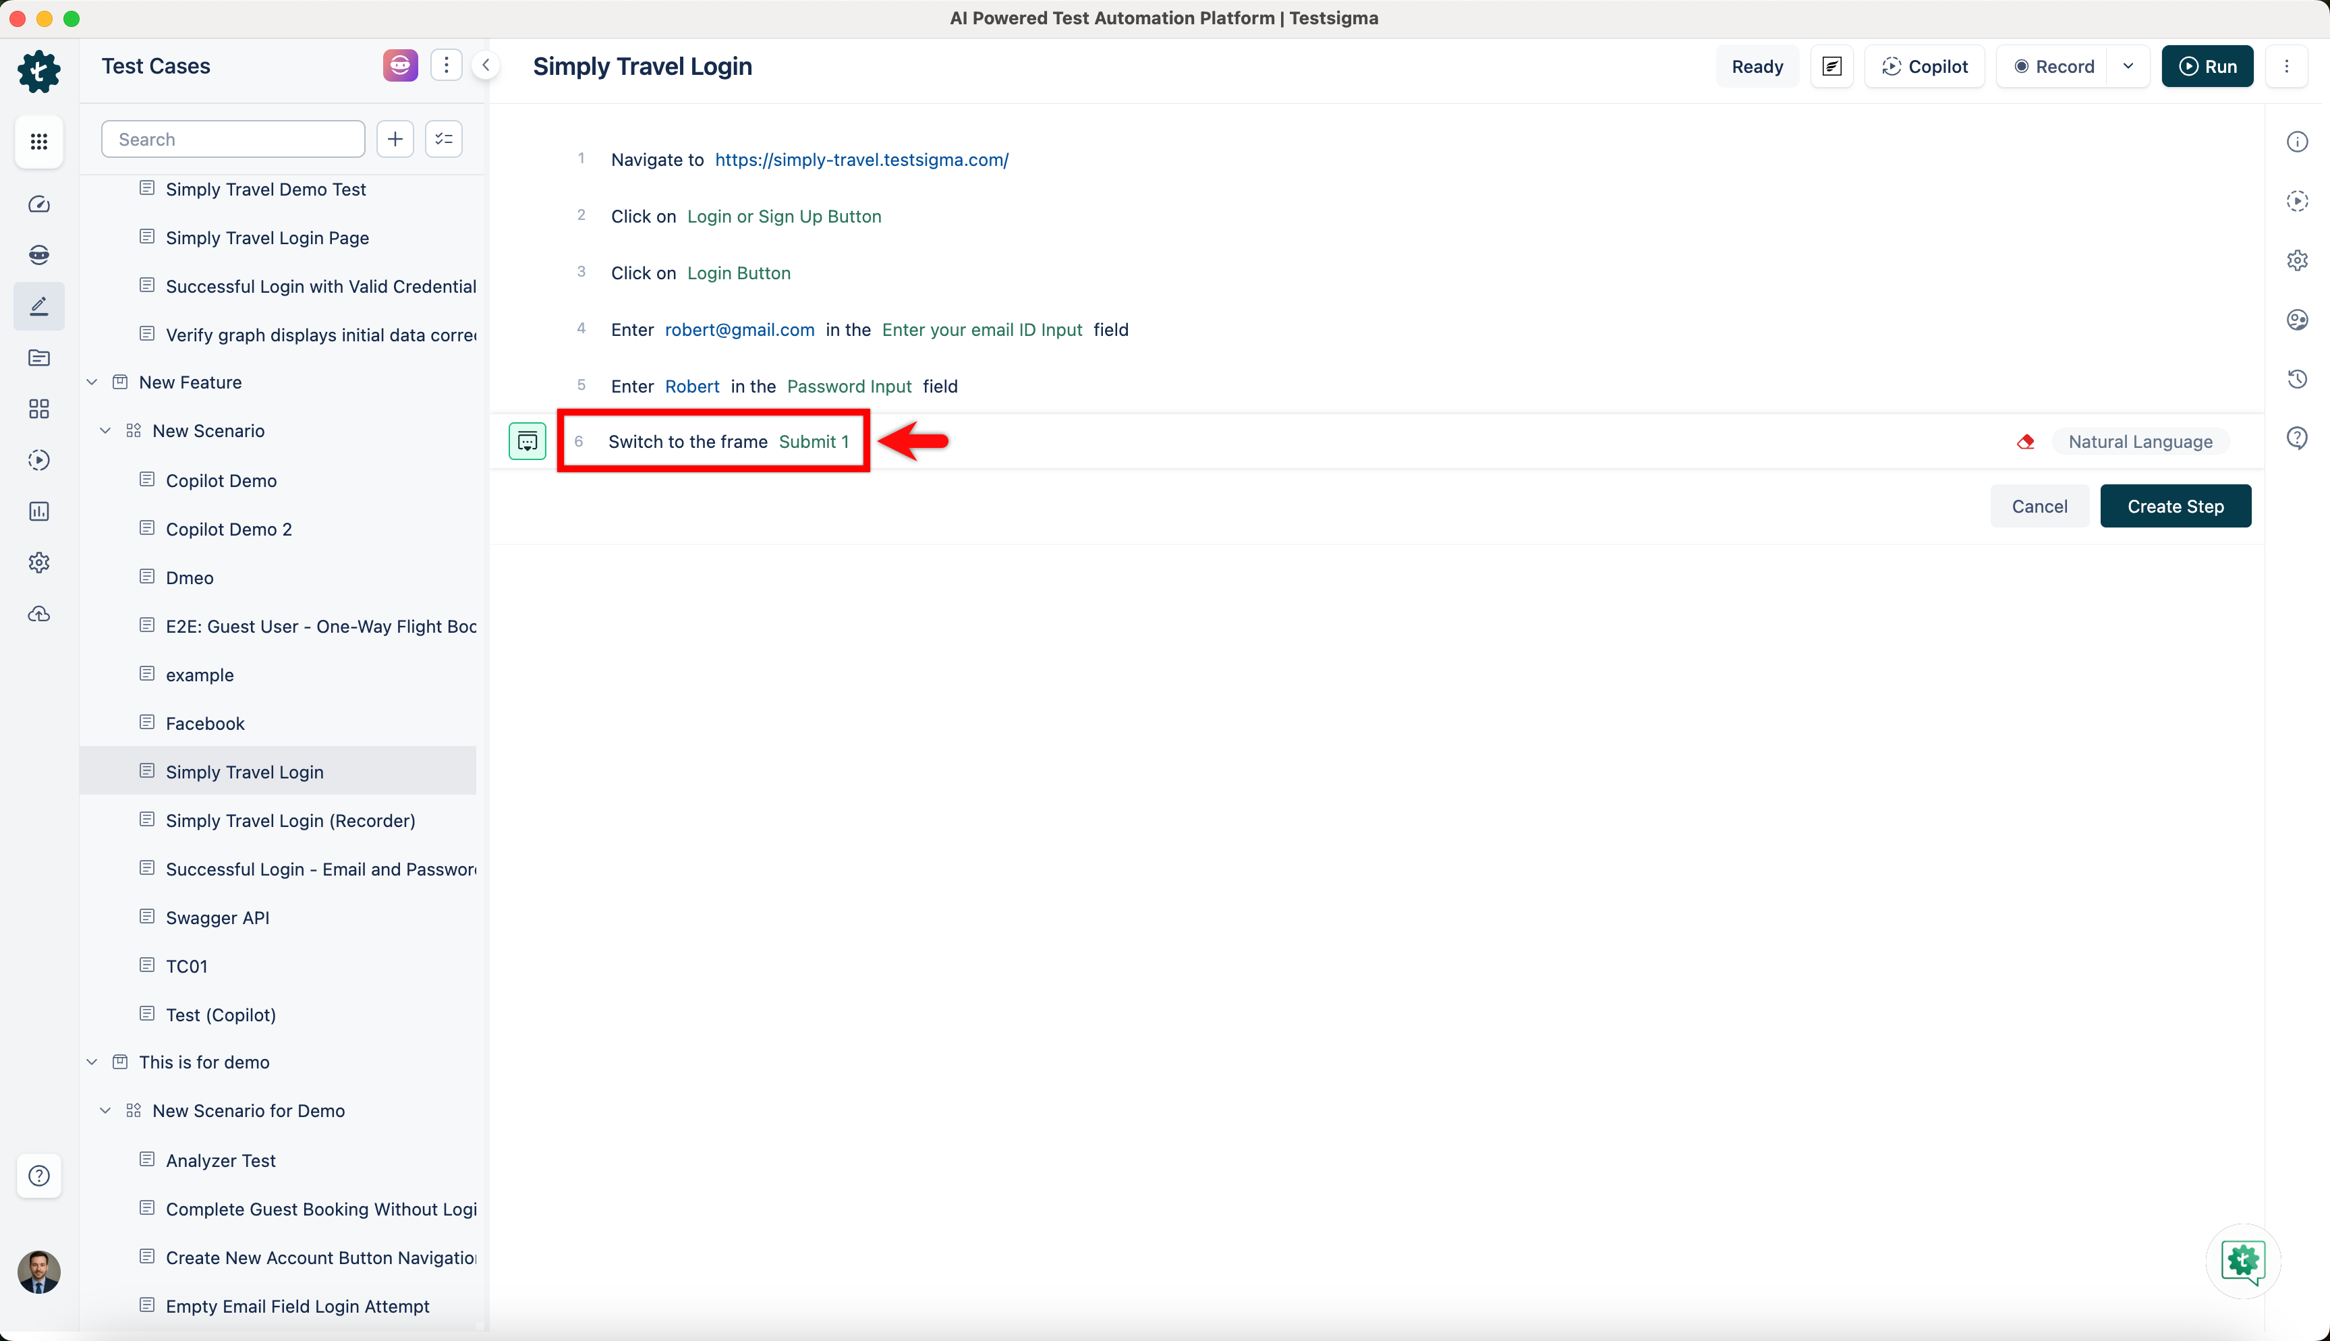This screenshot has width=2330, height=1341.
Task: Open the bar chart reports icon
Action: 38,511
